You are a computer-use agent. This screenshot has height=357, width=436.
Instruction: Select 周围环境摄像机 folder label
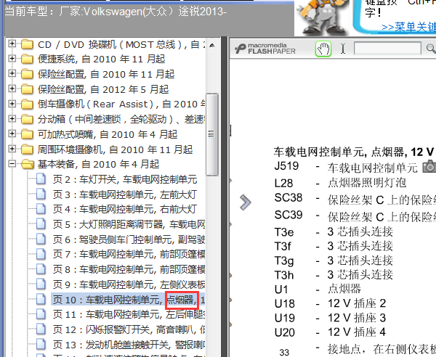coord(115,149)
